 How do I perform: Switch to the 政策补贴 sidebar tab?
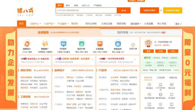(173, 78)
